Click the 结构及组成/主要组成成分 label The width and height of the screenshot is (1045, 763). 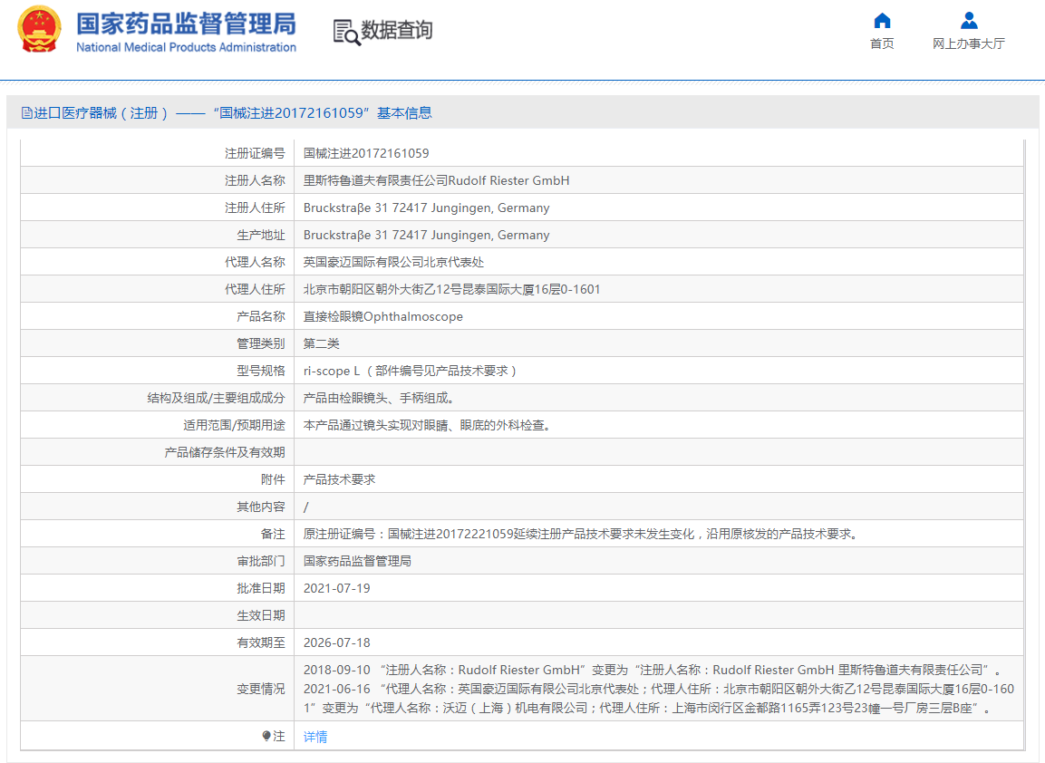tap(216, 399)
